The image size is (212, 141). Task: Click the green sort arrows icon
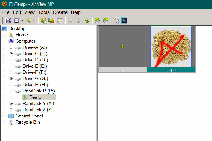(29, 21)
